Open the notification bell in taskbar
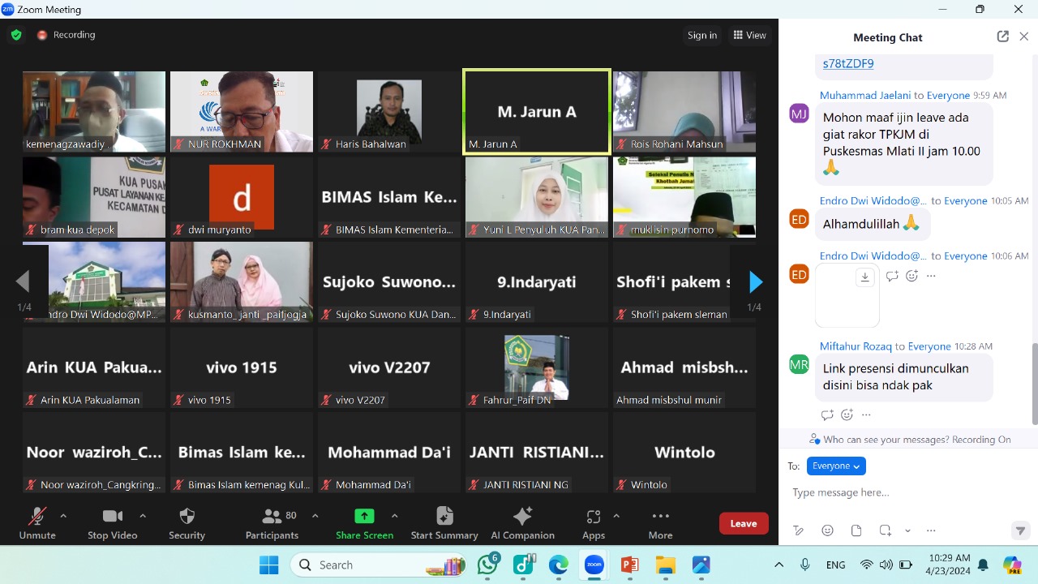 tap(983, 565)
